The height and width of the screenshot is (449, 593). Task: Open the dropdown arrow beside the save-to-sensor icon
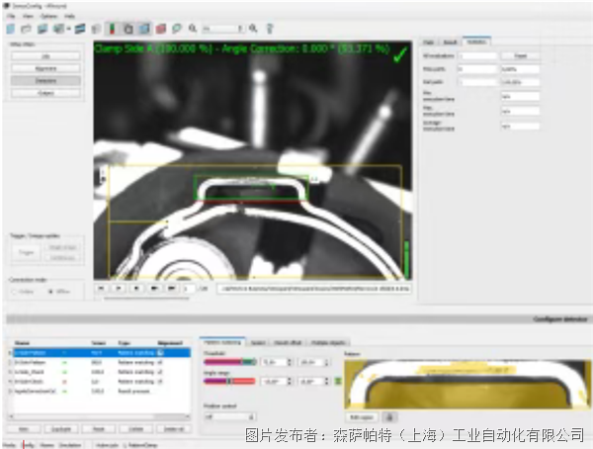tap(69, 29)
